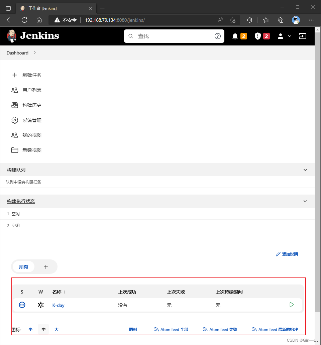Click the 不安全 site warning

[x=66, y=20]
